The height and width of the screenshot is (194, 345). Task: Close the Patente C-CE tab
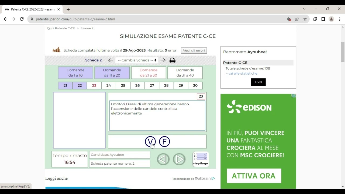tap(58, 9)
